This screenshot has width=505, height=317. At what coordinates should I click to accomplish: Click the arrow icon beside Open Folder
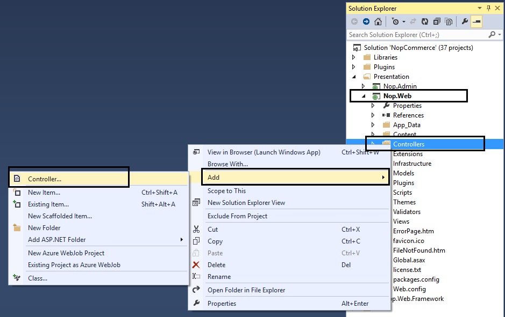pyautogui.click(x=196, y=290)
